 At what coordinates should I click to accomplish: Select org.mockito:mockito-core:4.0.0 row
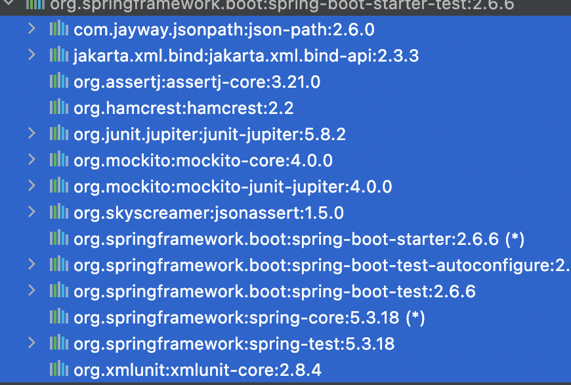click(285, 160)
